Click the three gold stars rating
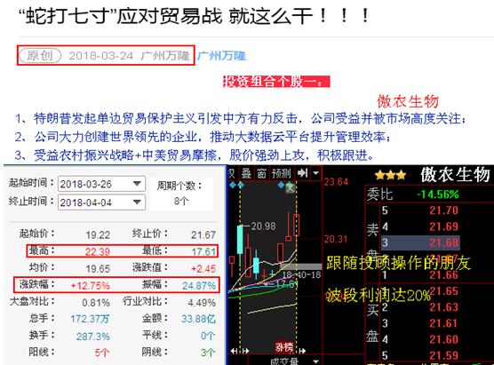494x365 pixels. [x=390, y=175]
